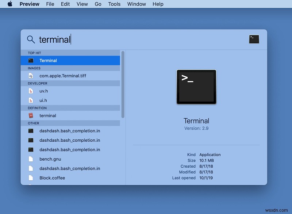This screenshot has height=214, width=292.
Task: Open the Go menu in the menu bar
Action: 98,4
